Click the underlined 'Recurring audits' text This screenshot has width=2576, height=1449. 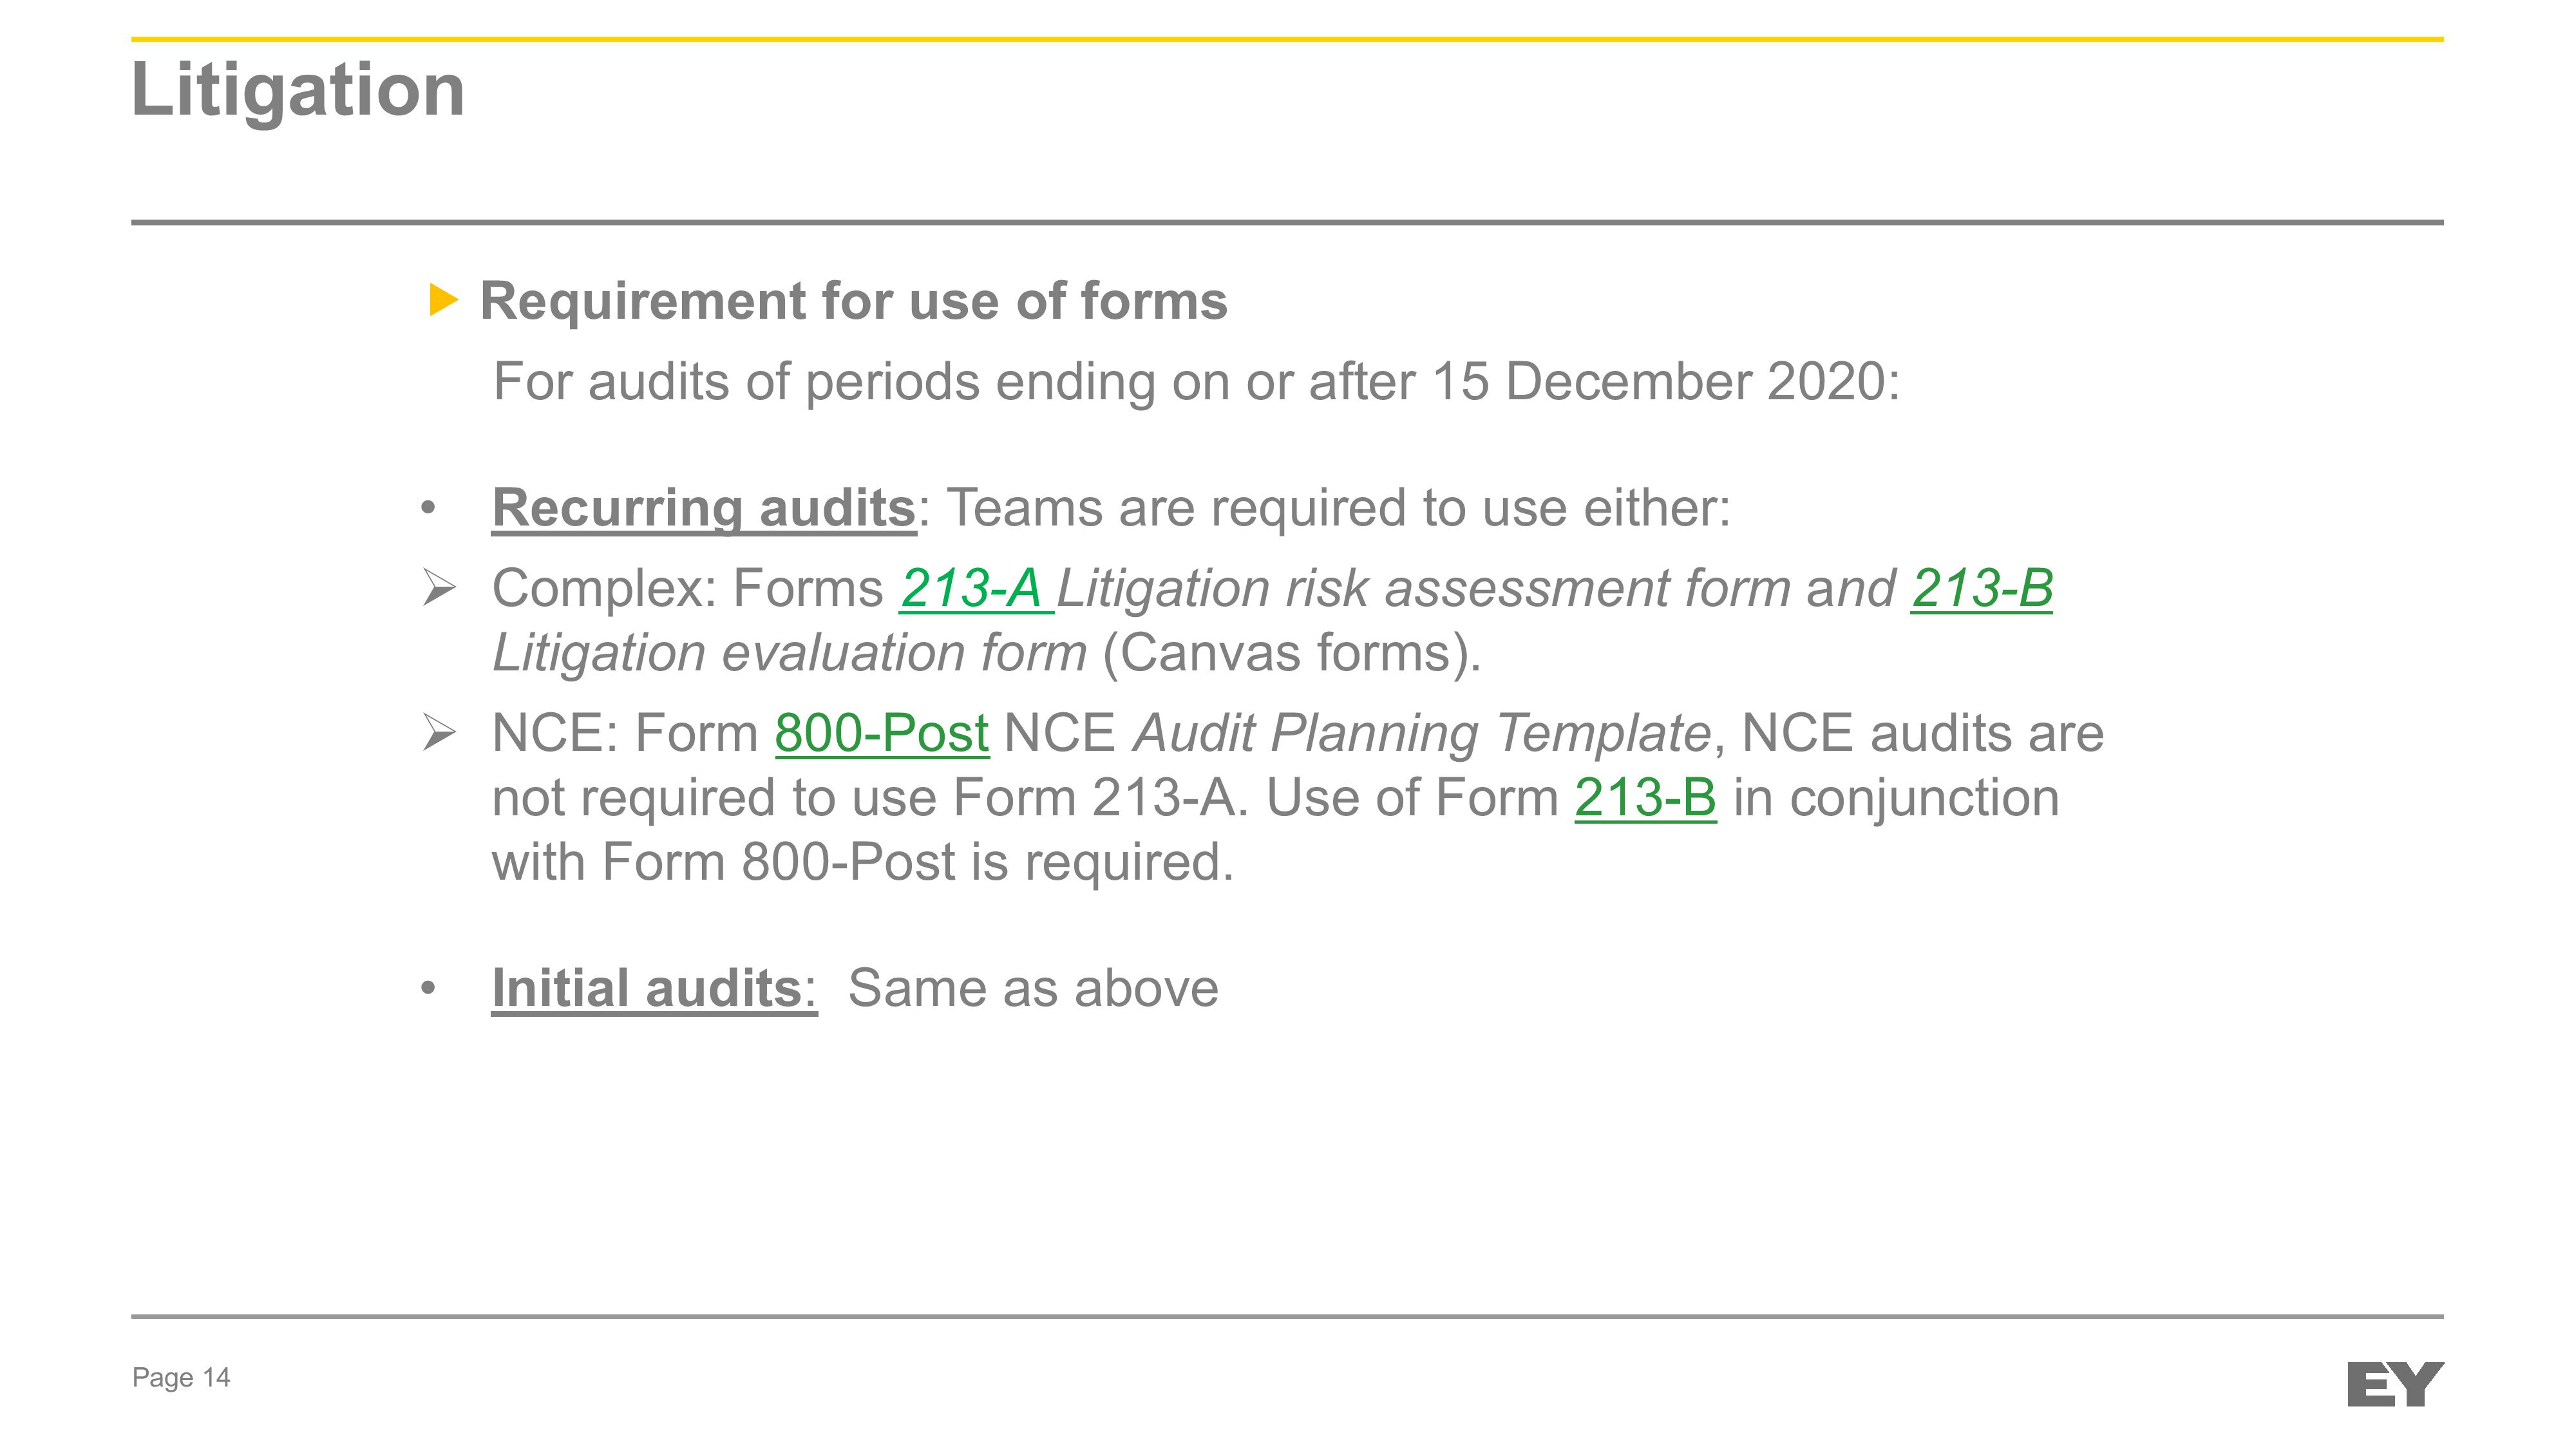pyautogui.click(x=704, y=508)
